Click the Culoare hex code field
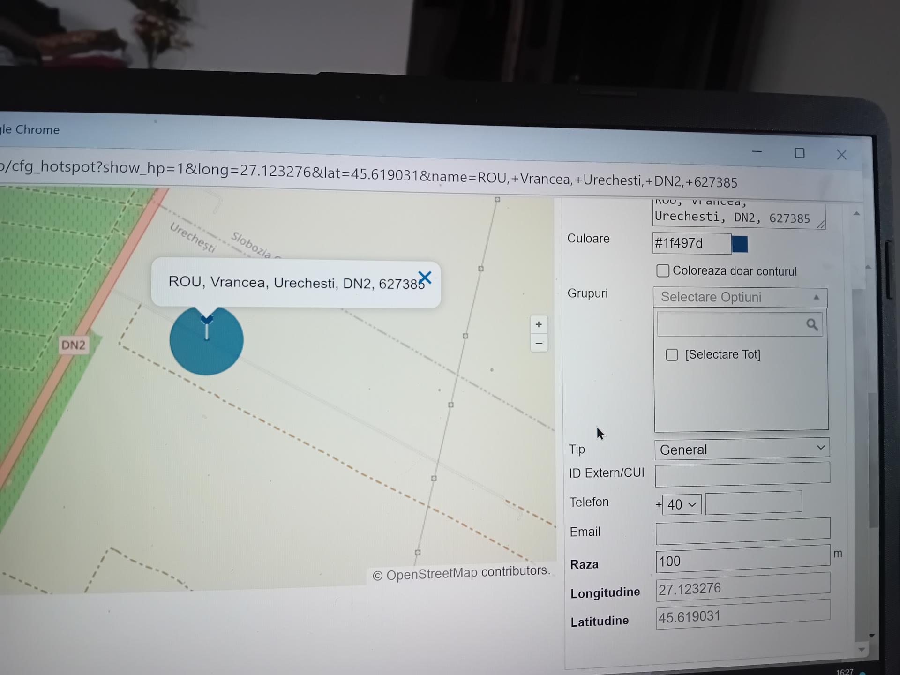 click(x=691, y=243)
